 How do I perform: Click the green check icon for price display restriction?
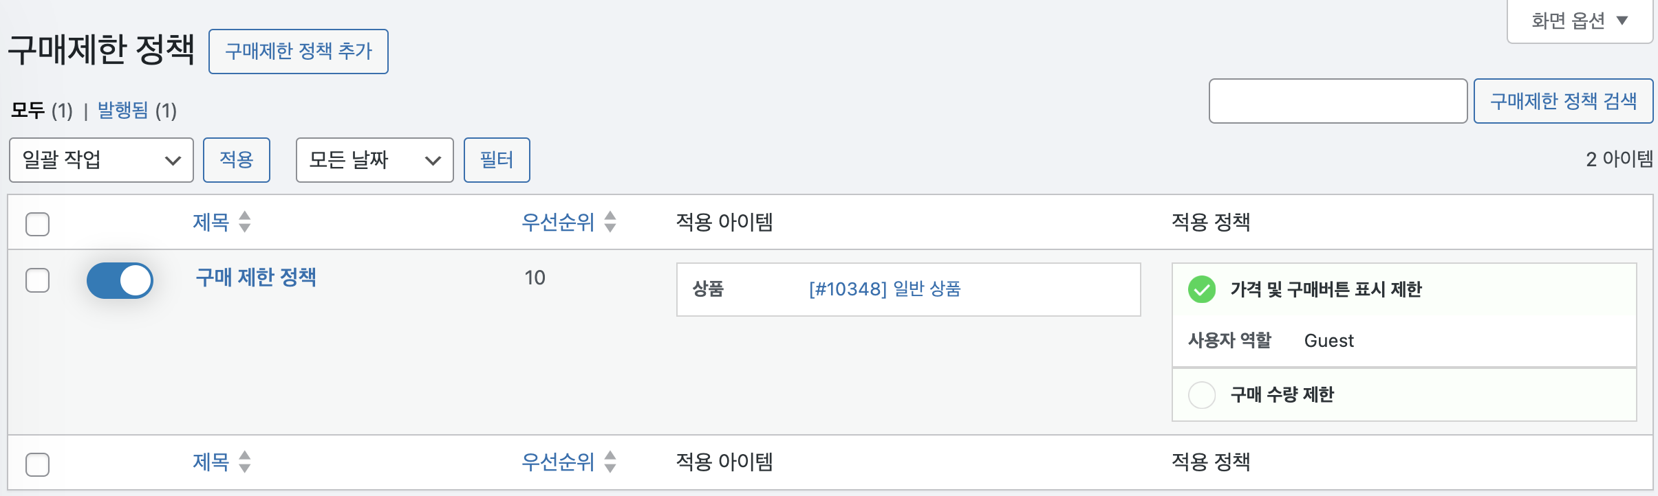(1201, 289)
